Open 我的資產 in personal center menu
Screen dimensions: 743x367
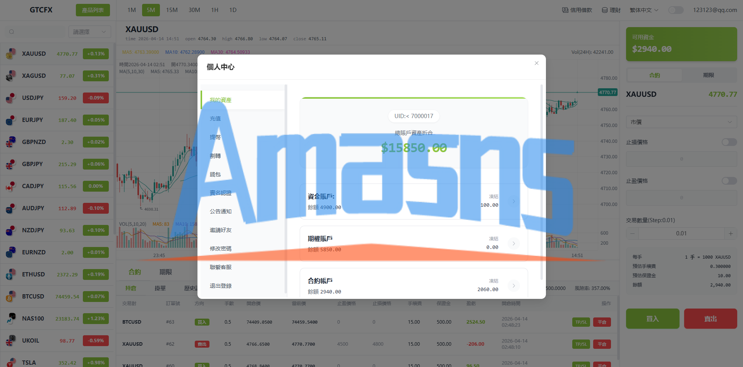point(243,100)
